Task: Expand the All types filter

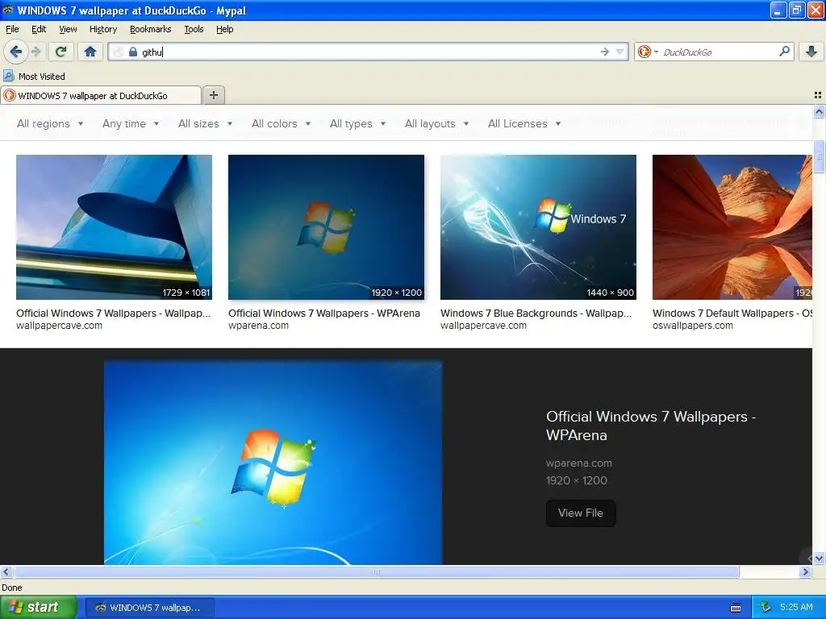Action: click(x=357, y=123)
